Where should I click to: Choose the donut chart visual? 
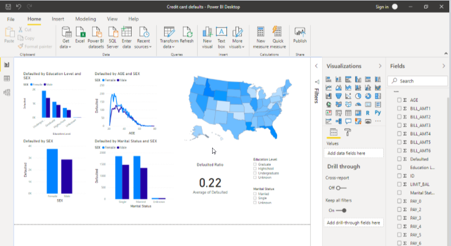coord(368,96)
